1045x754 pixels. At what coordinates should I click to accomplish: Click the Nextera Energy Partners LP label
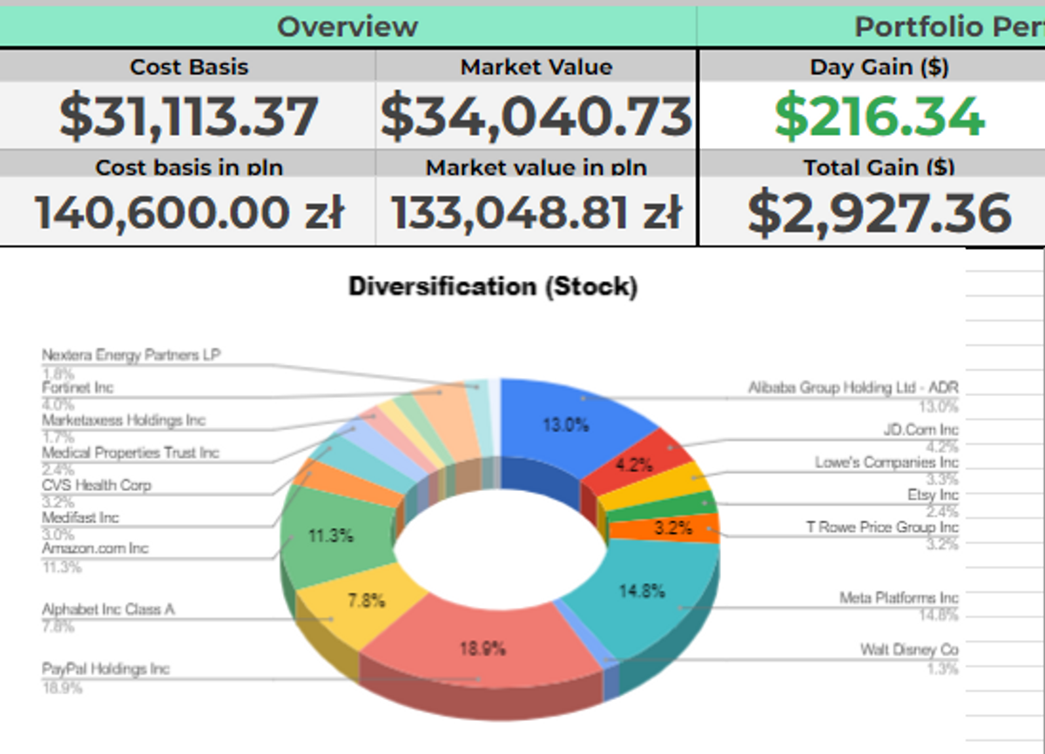click(x=131, y=355)
